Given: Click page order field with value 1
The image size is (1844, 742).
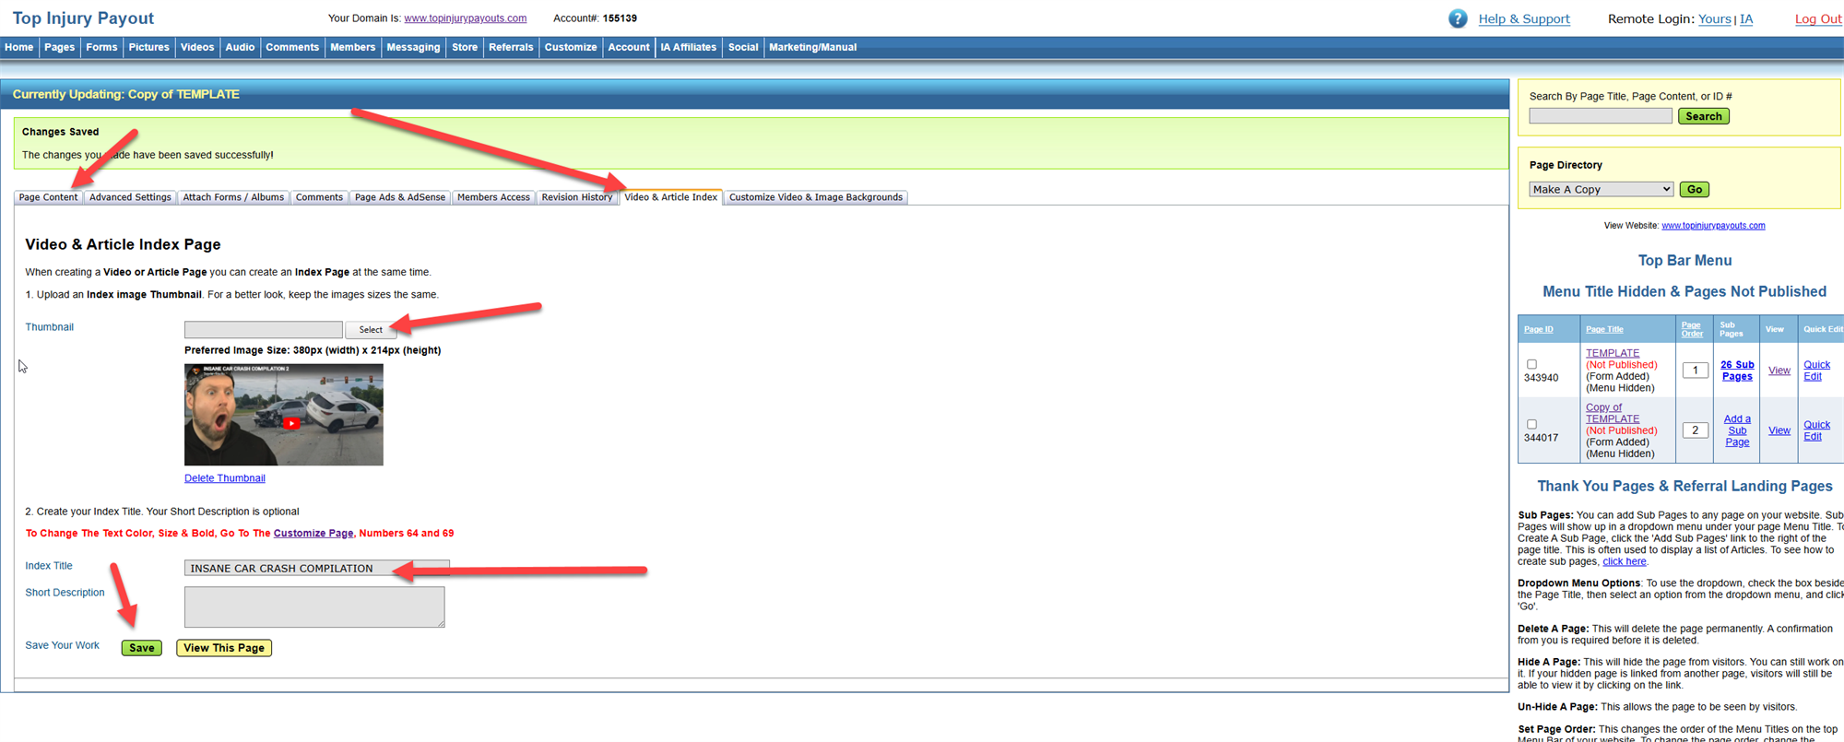Looking at the screenshot, I should pyautogui.click(x=1695, y=371).
